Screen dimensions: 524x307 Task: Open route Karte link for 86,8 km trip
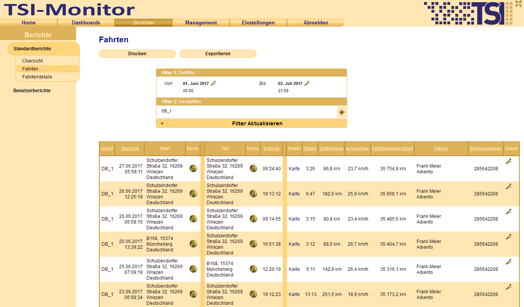point(294,168)
